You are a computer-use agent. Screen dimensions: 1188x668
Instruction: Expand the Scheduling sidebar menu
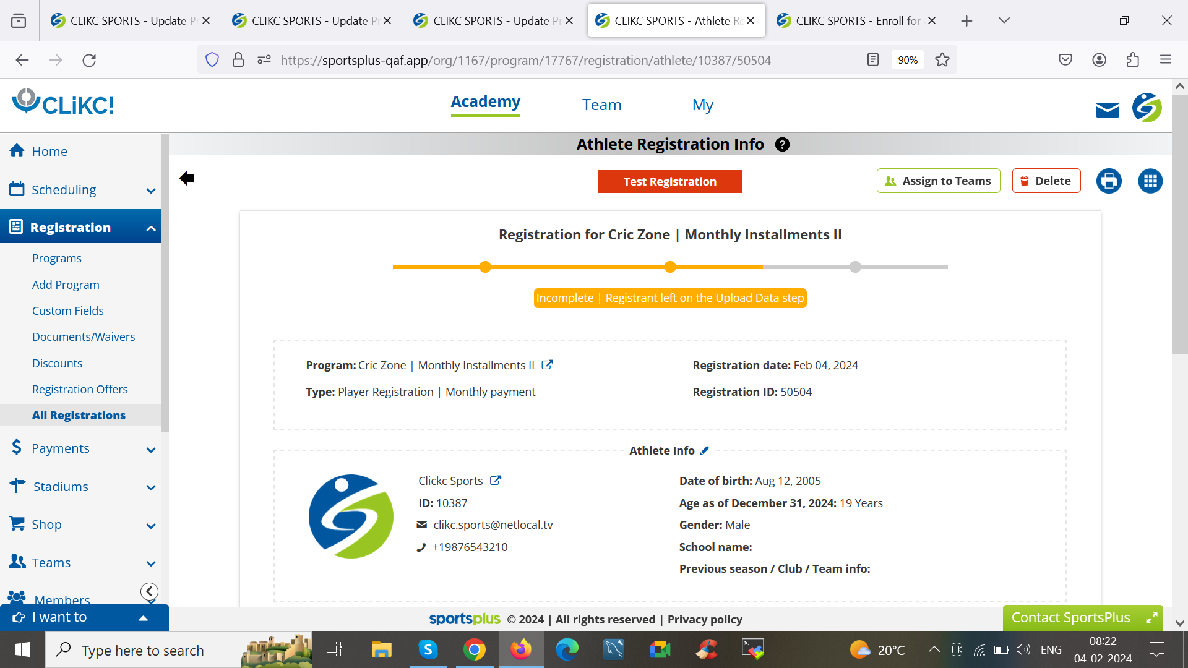pyautogui.click(x=151, y=191)
